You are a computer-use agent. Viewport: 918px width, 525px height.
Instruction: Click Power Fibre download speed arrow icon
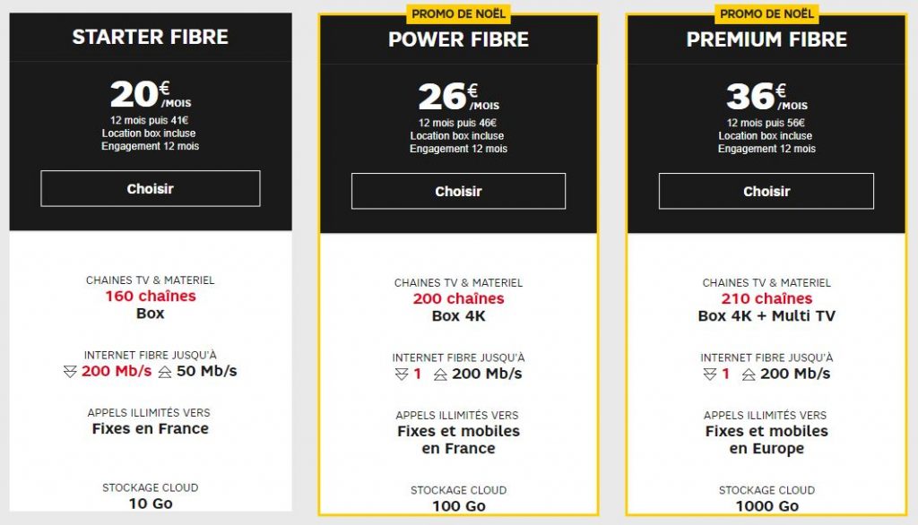point(402,374)
